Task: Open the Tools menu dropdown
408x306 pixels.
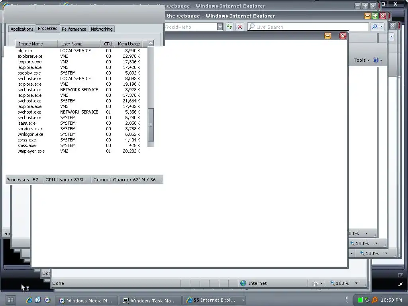Action: click(361, 60)
